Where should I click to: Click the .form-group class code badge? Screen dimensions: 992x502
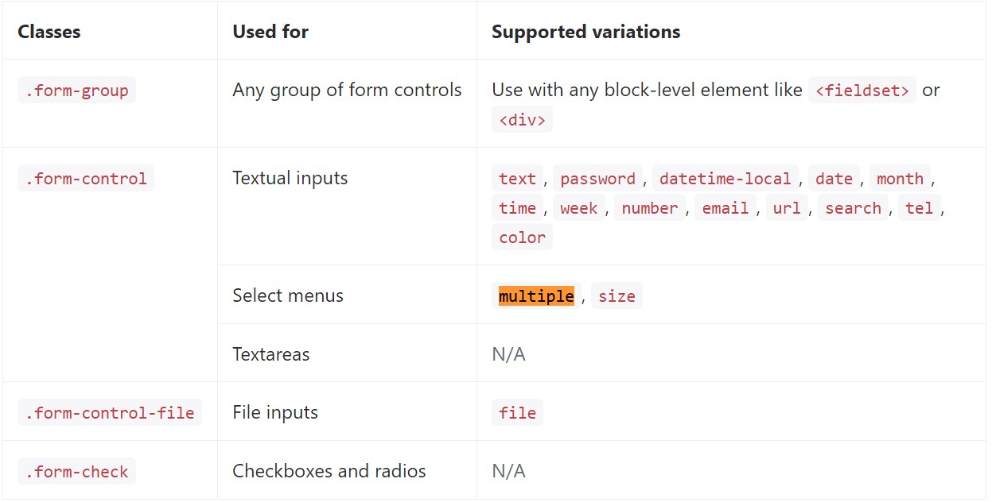point(76,91)
